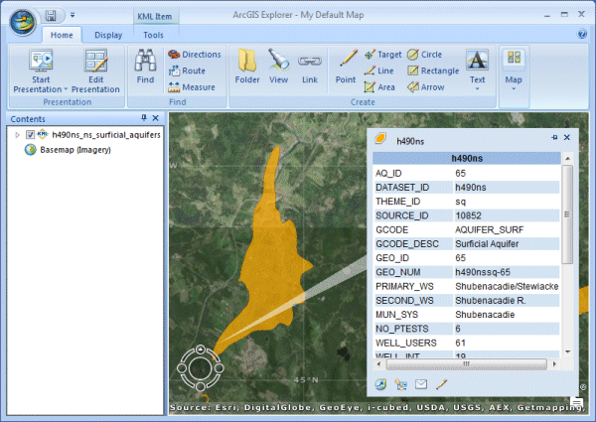Click the pencil edit icon in popup
The image size is (596, 422).
point(441,384)
